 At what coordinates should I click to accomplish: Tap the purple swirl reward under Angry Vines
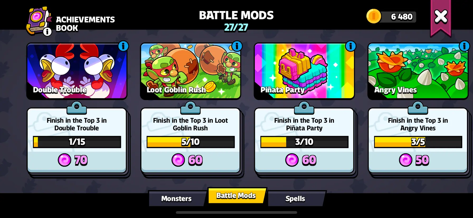pyautogui.click(x=406, y=160)
